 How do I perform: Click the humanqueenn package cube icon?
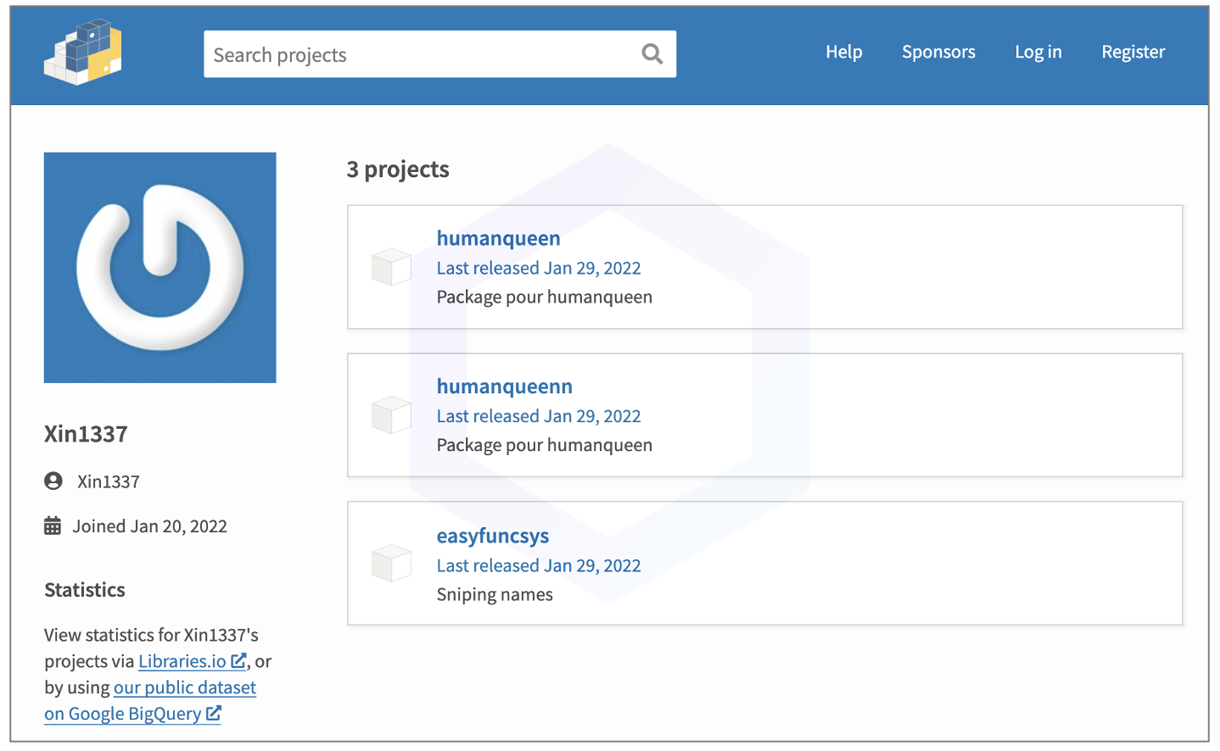pos(391,415)
